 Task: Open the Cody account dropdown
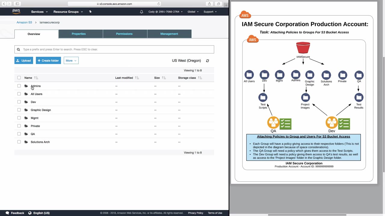[165, 12]
